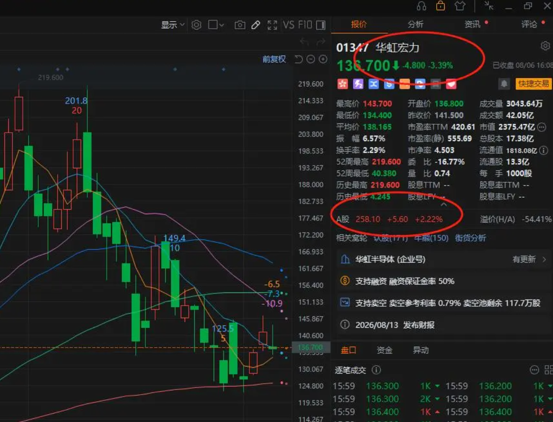Select the 201.8 price label on chart
553x422 pixels.
pyautogui.click(x=76, y=100)
